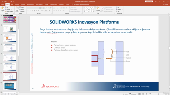
Task: Switch to the Geçişler ribbon tab
Action: pos(23,4)
